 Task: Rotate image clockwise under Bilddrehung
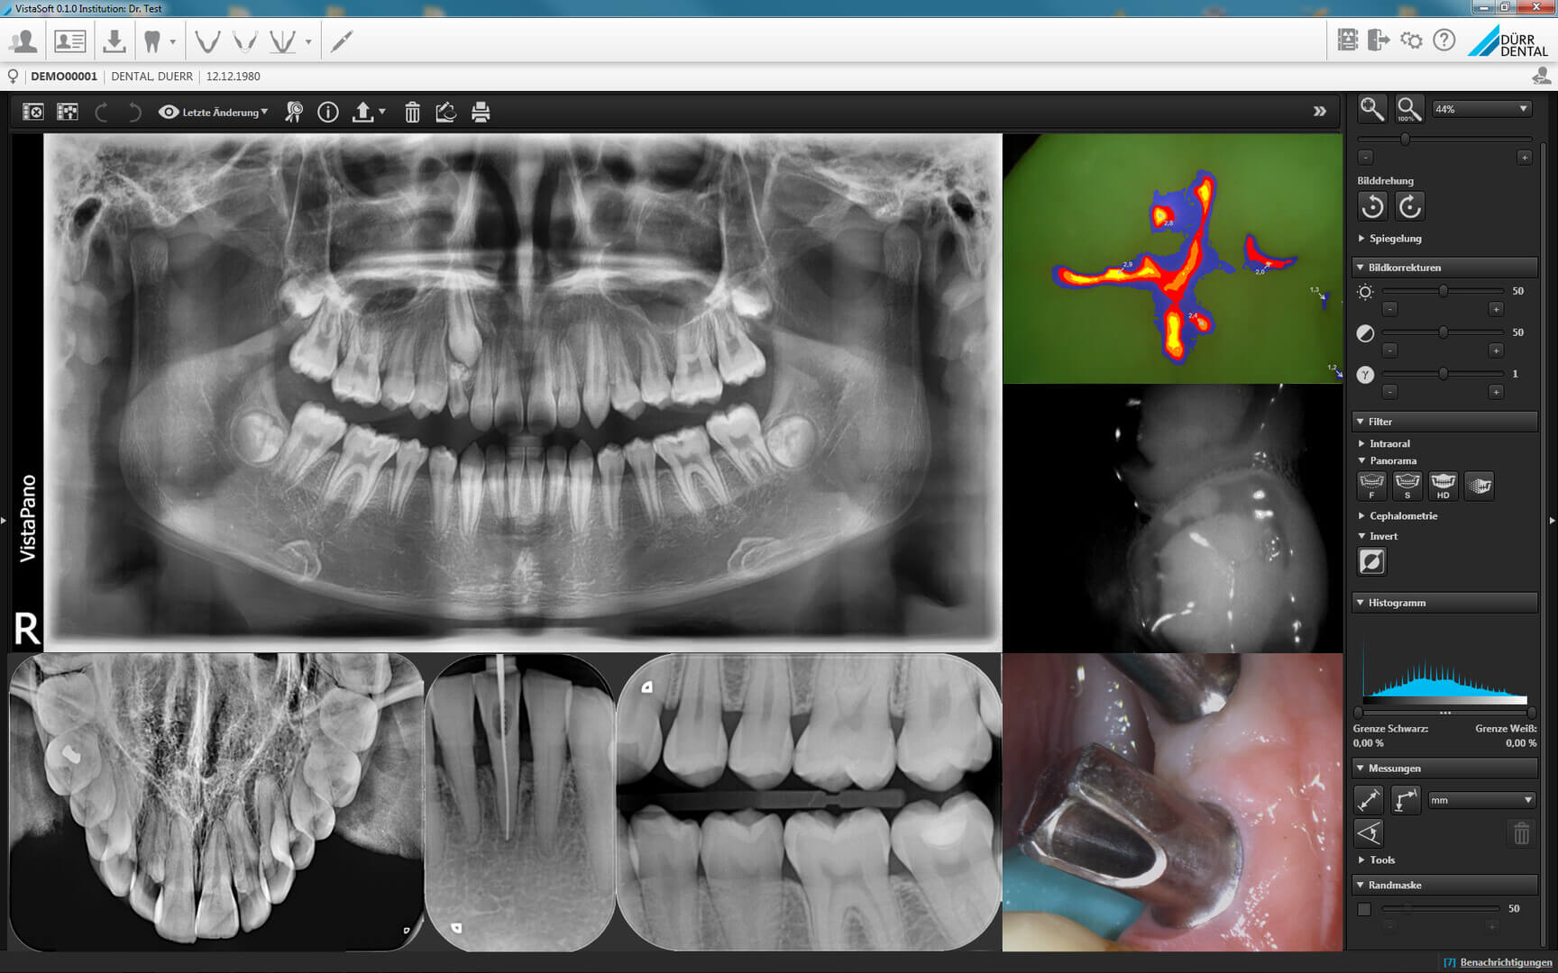pyautogui.click(x=1410, y=207)
